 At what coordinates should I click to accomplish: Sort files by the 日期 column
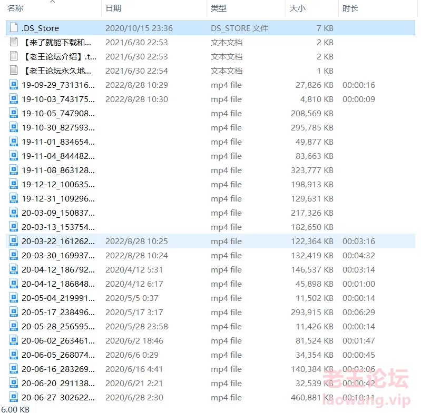113,8
